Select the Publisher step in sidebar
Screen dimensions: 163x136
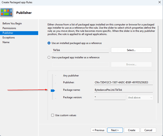(x=8, y=33)
